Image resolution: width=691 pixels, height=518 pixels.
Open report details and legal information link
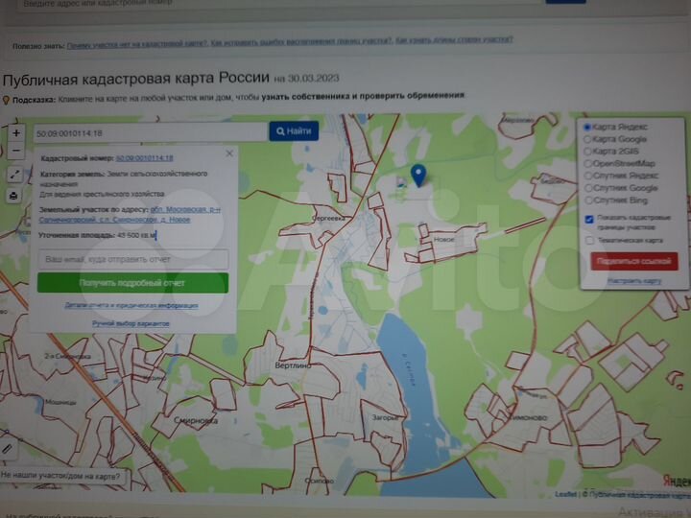coord(131,305)
